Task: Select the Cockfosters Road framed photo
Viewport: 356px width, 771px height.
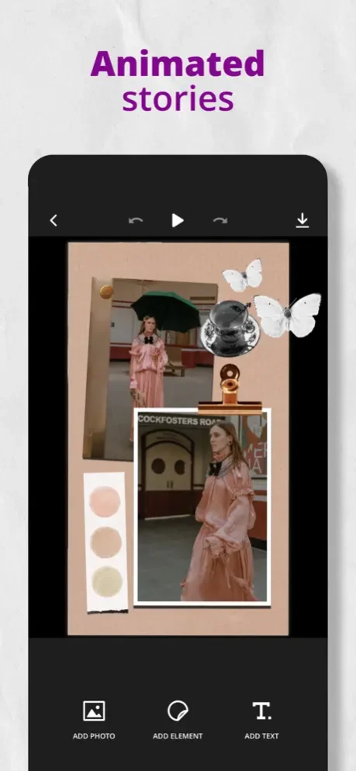Action: (202, 507)
